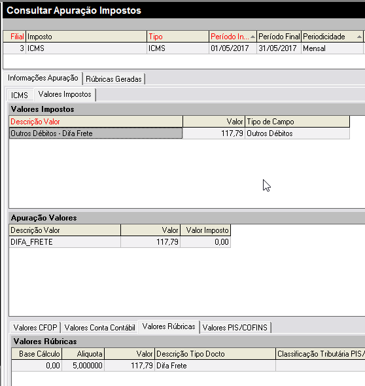Switch to the Rúbricas Geradas tab
365x386 pixels.
pos(114,79)
